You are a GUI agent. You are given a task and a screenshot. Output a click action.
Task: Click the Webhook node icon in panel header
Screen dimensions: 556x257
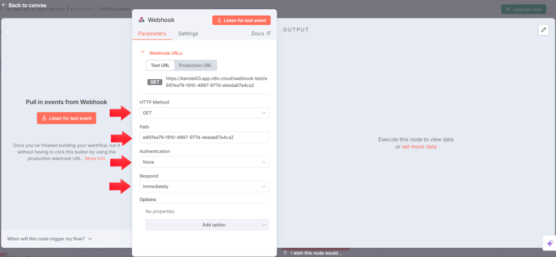pyautogui.click(x=141, y=20)
